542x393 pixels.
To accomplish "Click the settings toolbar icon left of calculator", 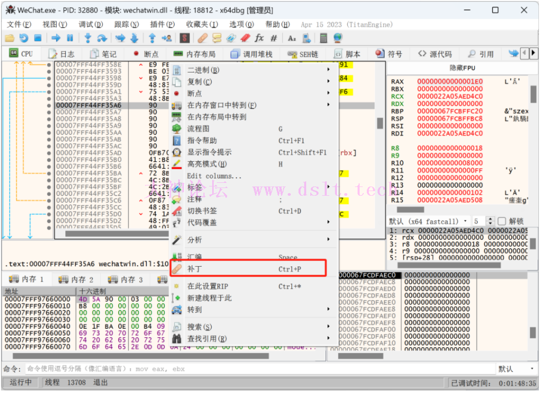I will click(306, 38).
